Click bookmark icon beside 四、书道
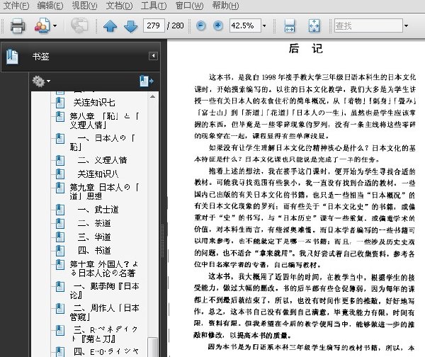Viewport: 425px width, 357px height. click(60, 251)
